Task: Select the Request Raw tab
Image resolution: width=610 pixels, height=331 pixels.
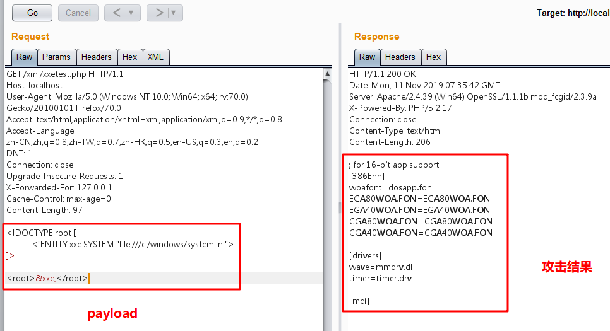Action: pyautogui.click(x=24, y=57)
